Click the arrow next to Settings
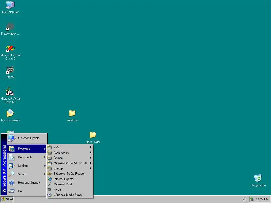 [45, 166]
